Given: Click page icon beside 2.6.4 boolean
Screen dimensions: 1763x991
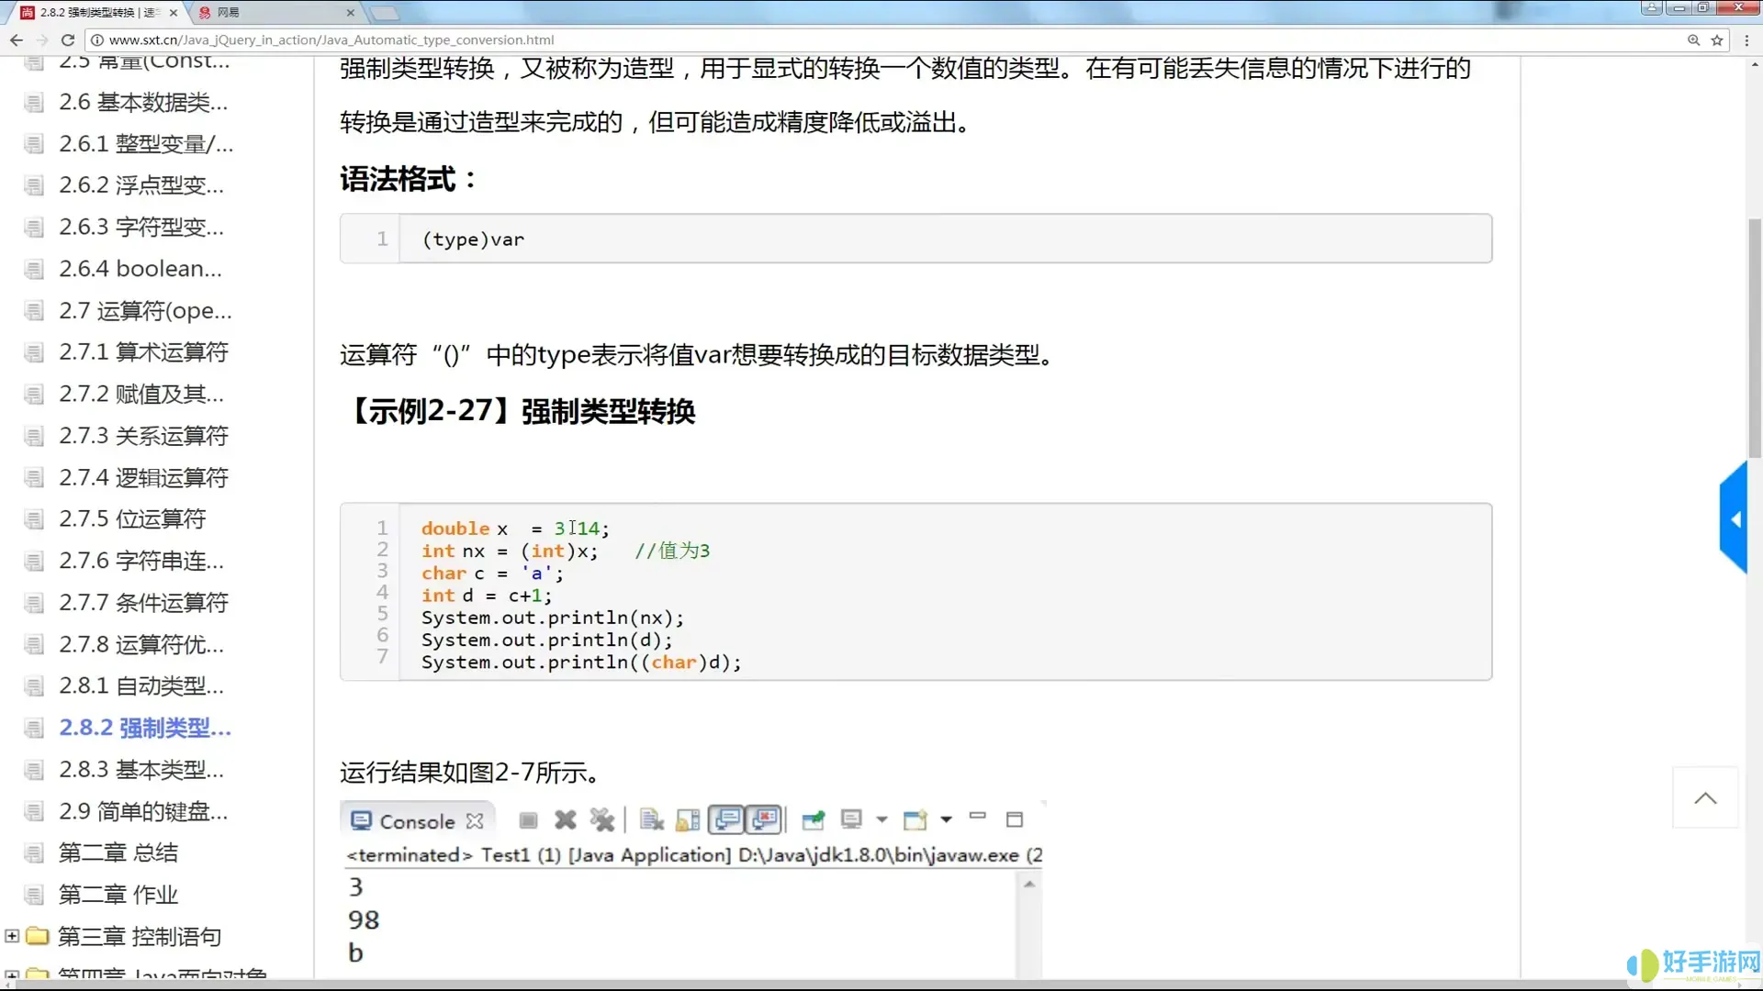Looking at the screenshot, I should pos(34,270).
